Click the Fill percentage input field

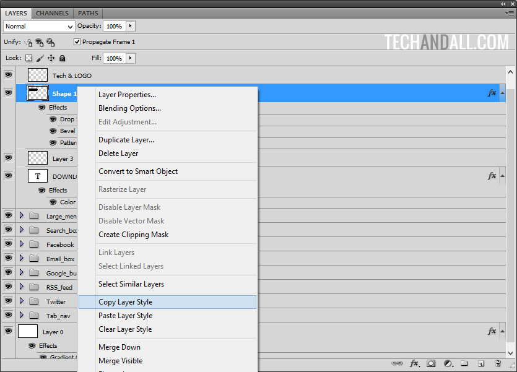pos(114,58)
